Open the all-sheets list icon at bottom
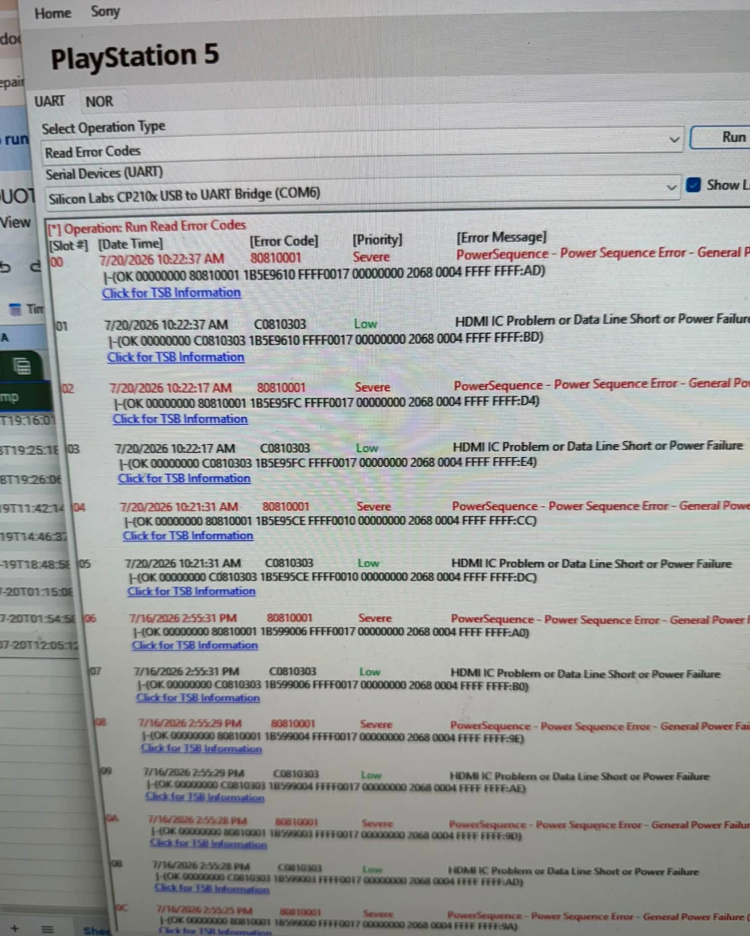This screenshot has height=936, width=750. [x=48, y=929]
